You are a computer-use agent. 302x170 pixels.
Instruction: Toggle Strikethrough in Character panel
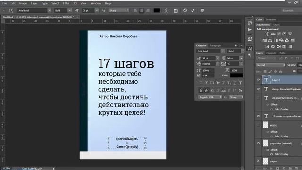[x=240, y=83]
